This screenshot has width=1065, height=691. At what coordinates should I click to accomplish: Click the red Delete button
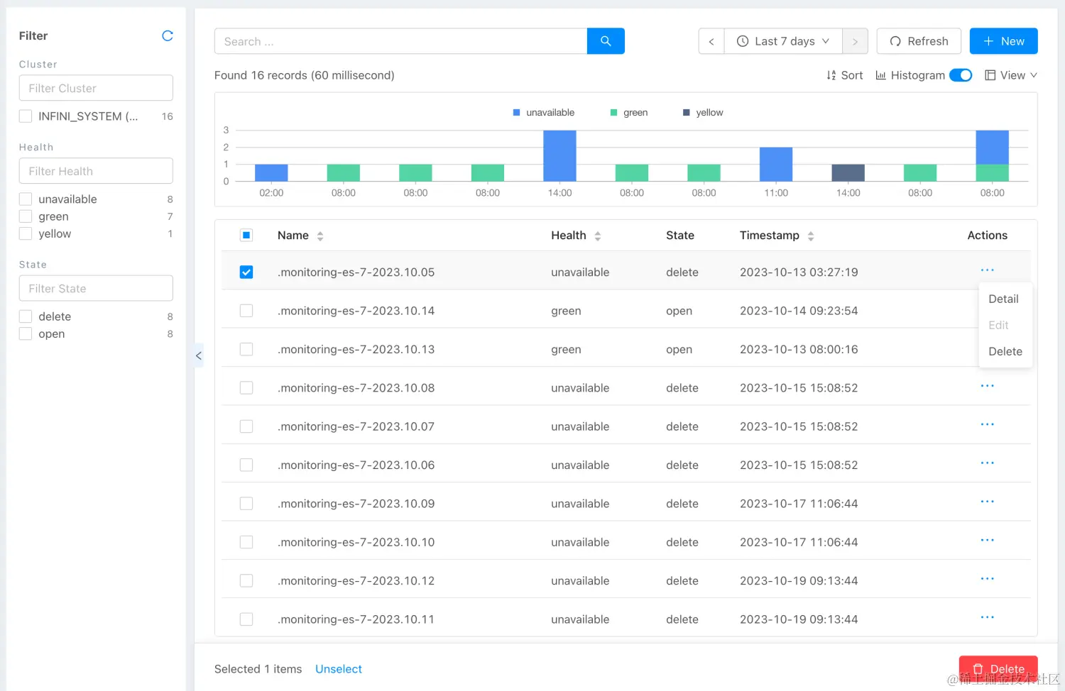998,669
